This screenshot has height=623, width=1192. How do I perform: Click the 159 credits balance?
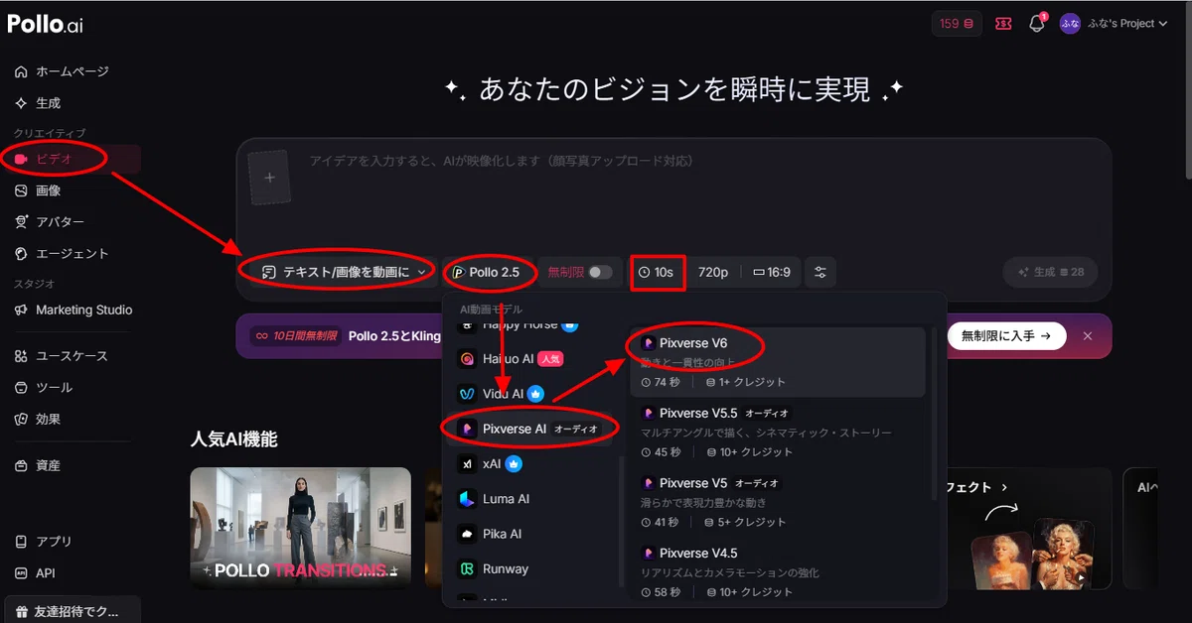[x=957, y=24]
